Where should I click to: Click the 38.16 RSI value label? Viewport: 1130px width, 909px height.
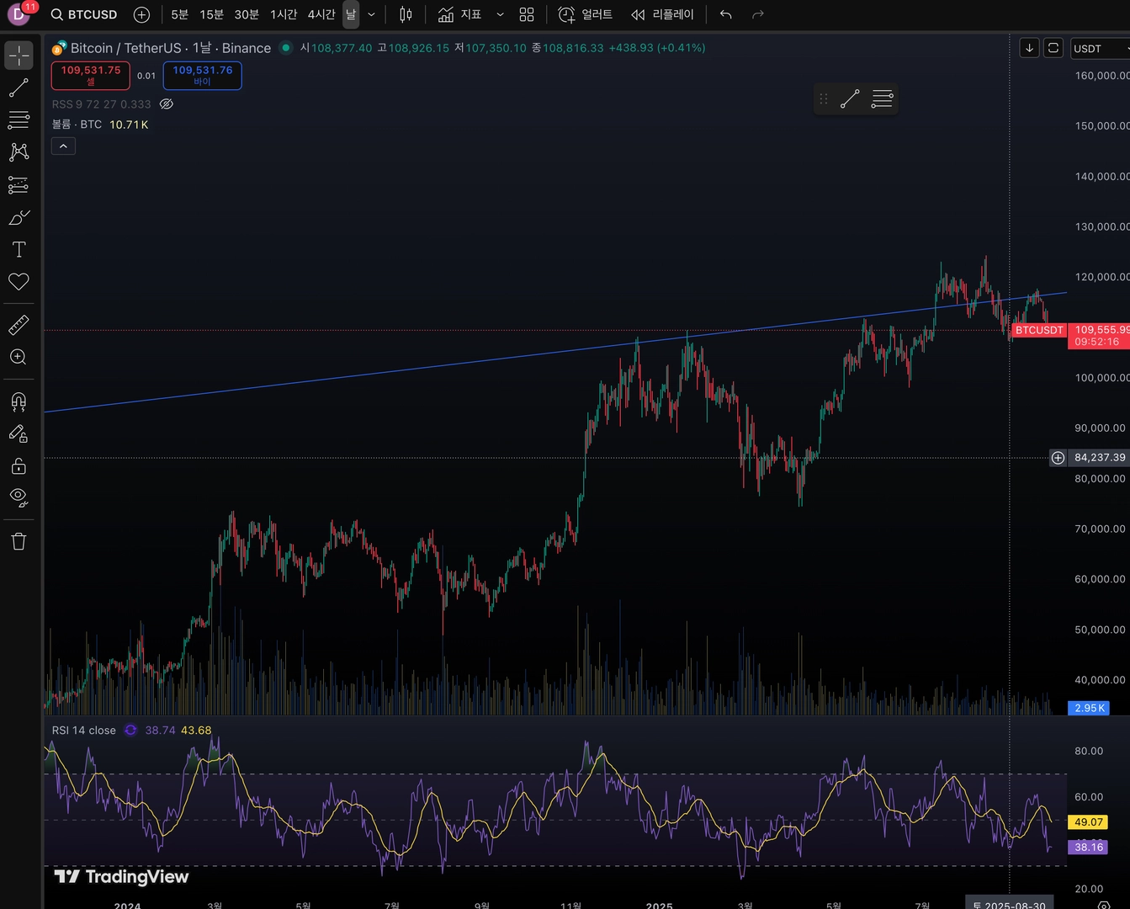[1088, 848]
